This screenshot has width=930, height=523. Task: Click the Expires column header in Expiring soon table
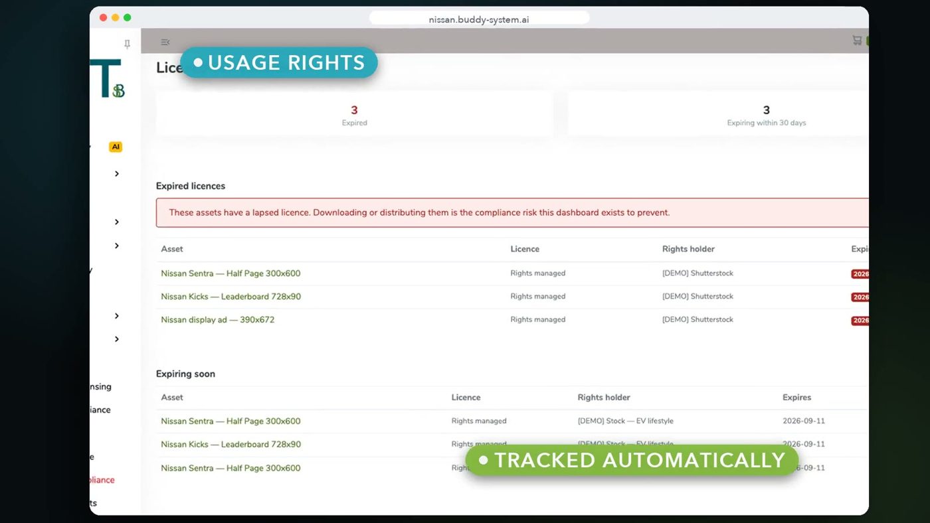point(796,398)
